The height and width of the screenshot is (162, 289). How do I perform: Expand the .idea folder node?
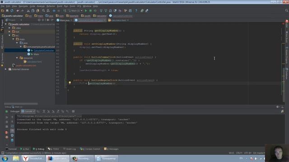[x=9, y=28]
